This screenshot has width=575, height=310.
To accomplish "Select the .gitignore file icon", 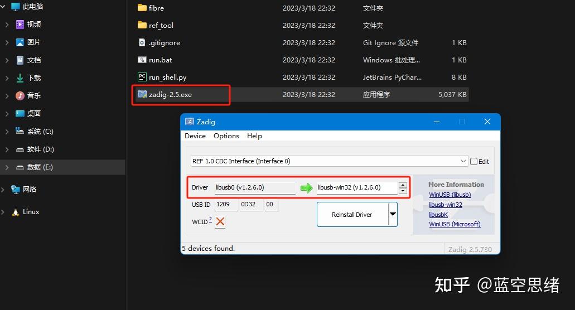I will tap(142, 42).
